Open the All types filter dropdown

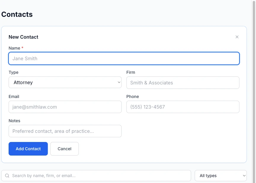(220, 176)
